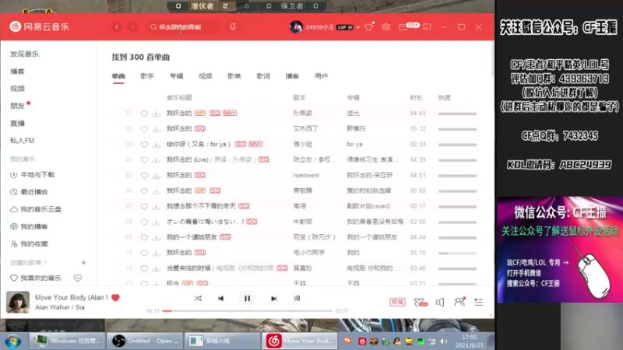Open 播客 in the sidebar

point(17,72)
